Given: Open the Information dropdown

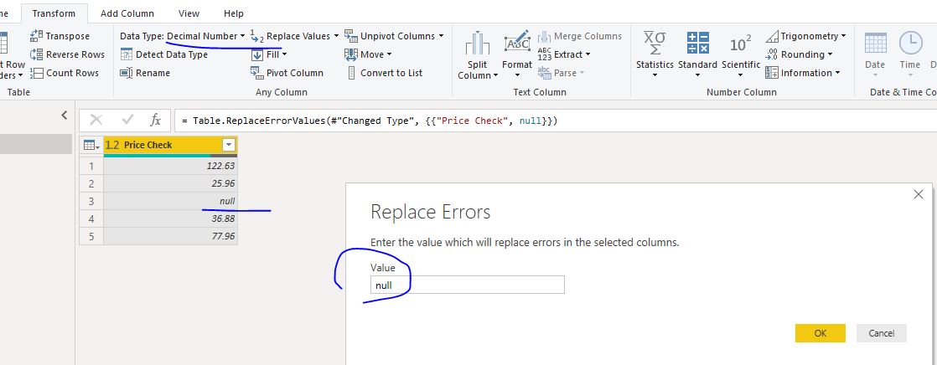Looking at the screenshot, I should click(803, 73).
